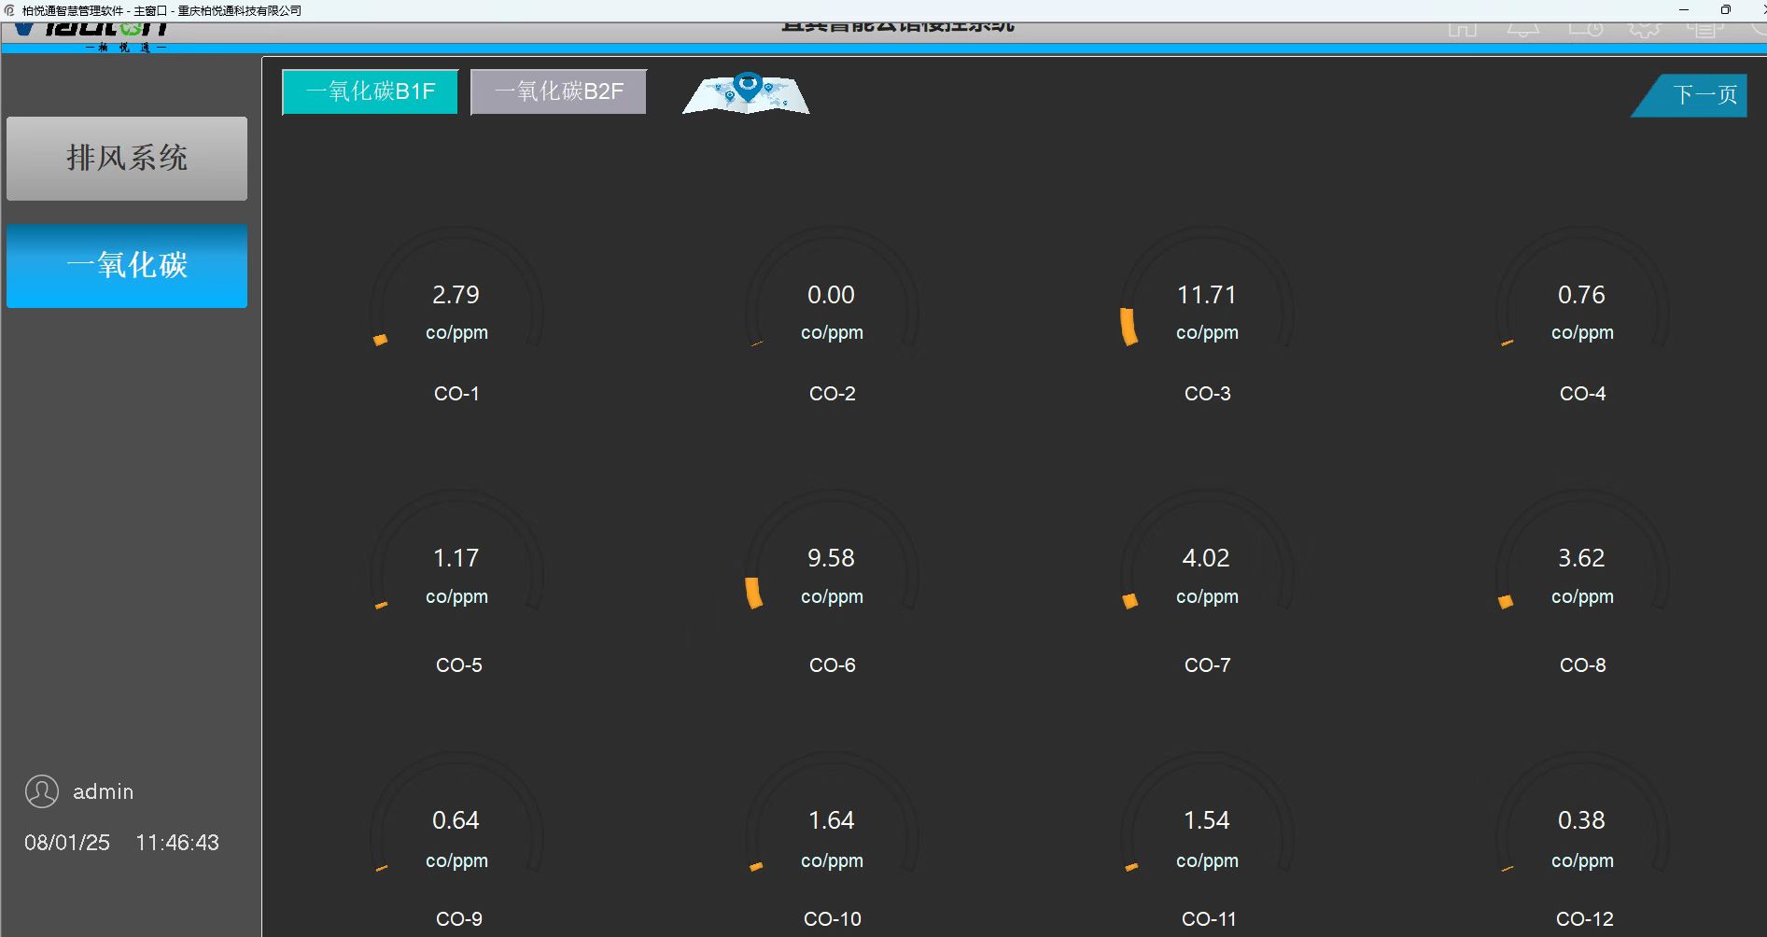Open the settings gear icon in top bar
Image resolution: width=1767 pixels, height=937 pixels.
(x=1644, y=30)
